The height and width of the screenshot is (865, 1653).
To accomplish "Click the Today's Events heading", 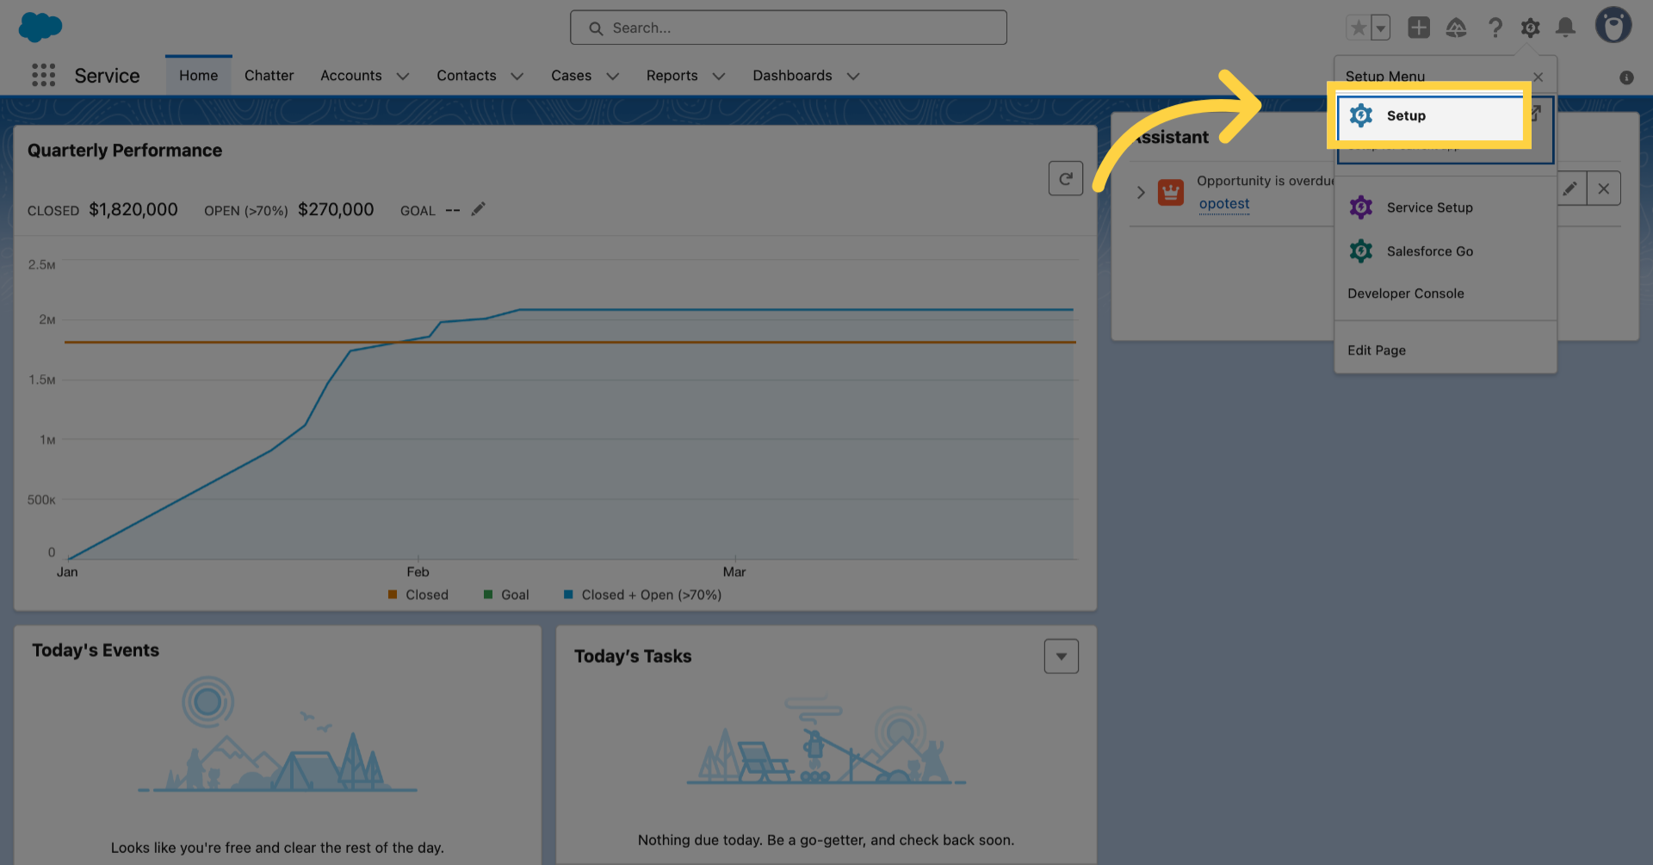I will [96, 651].
